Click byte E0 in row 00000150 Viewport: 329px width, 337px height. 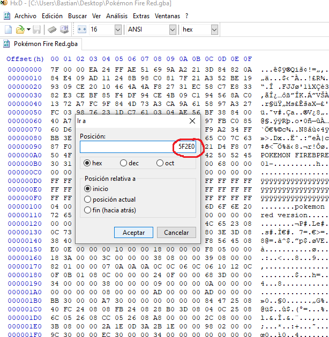55,249
